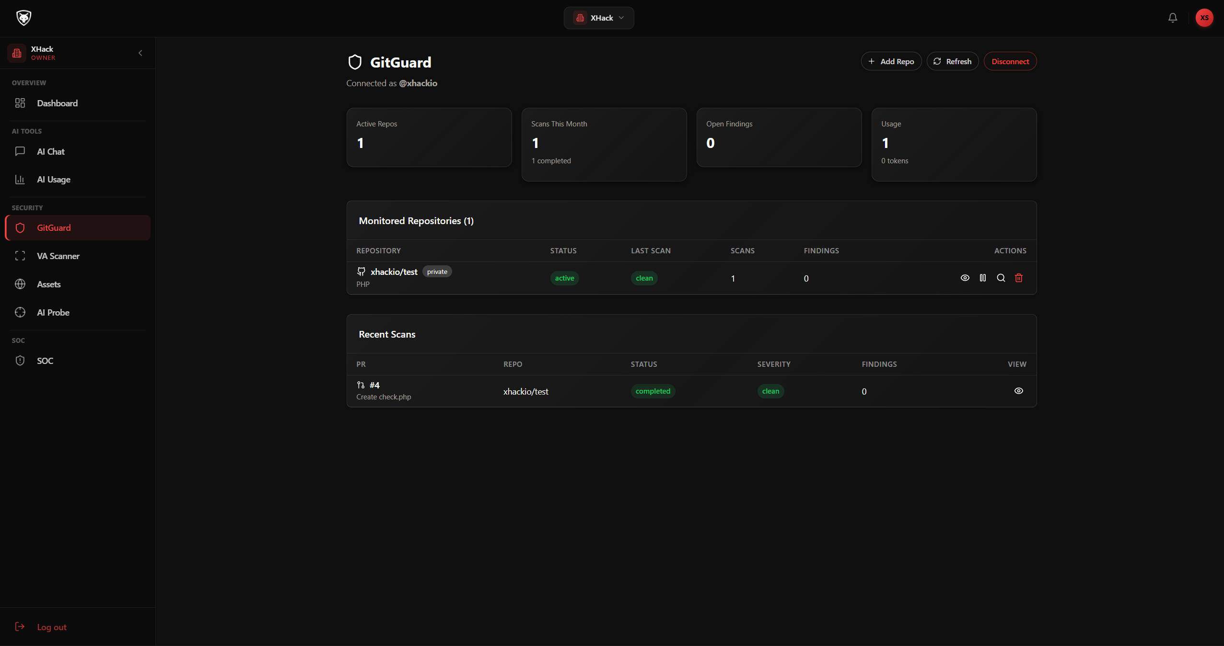Click the Dashboard grid icon
Image resolution: width=1224 pixels, height=646 pixels.
[20, 103]
